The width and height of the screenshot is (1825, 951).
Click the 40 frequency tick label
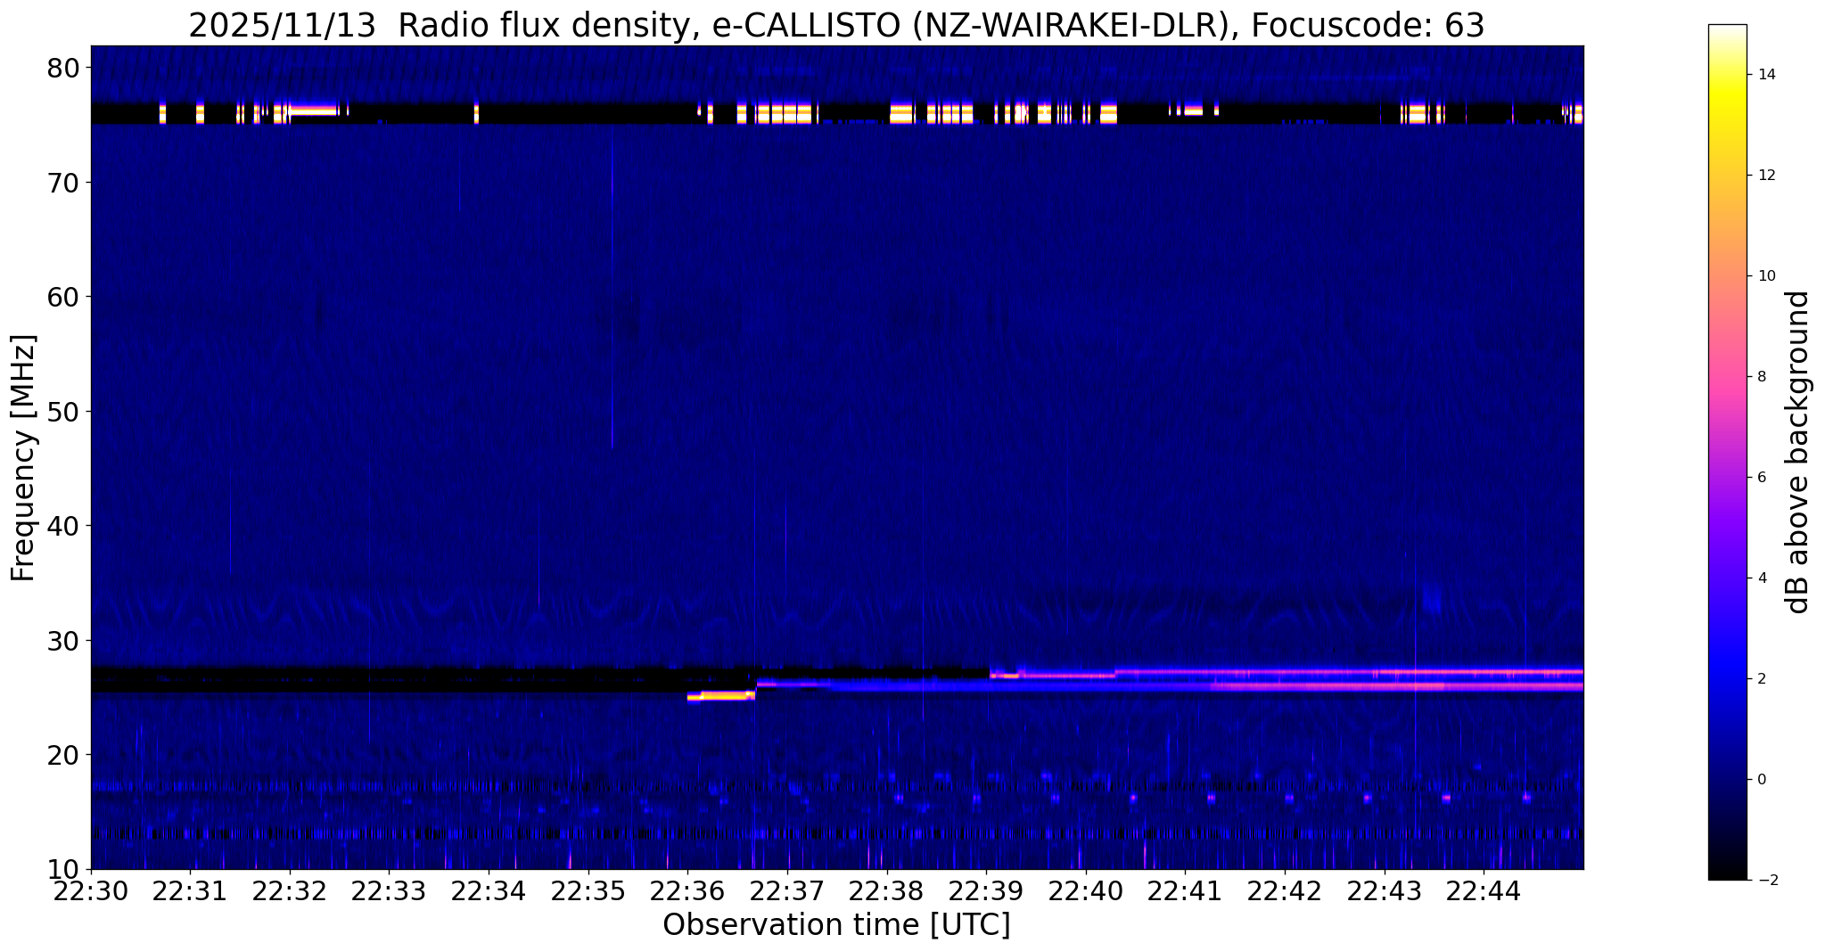point(62,526)
